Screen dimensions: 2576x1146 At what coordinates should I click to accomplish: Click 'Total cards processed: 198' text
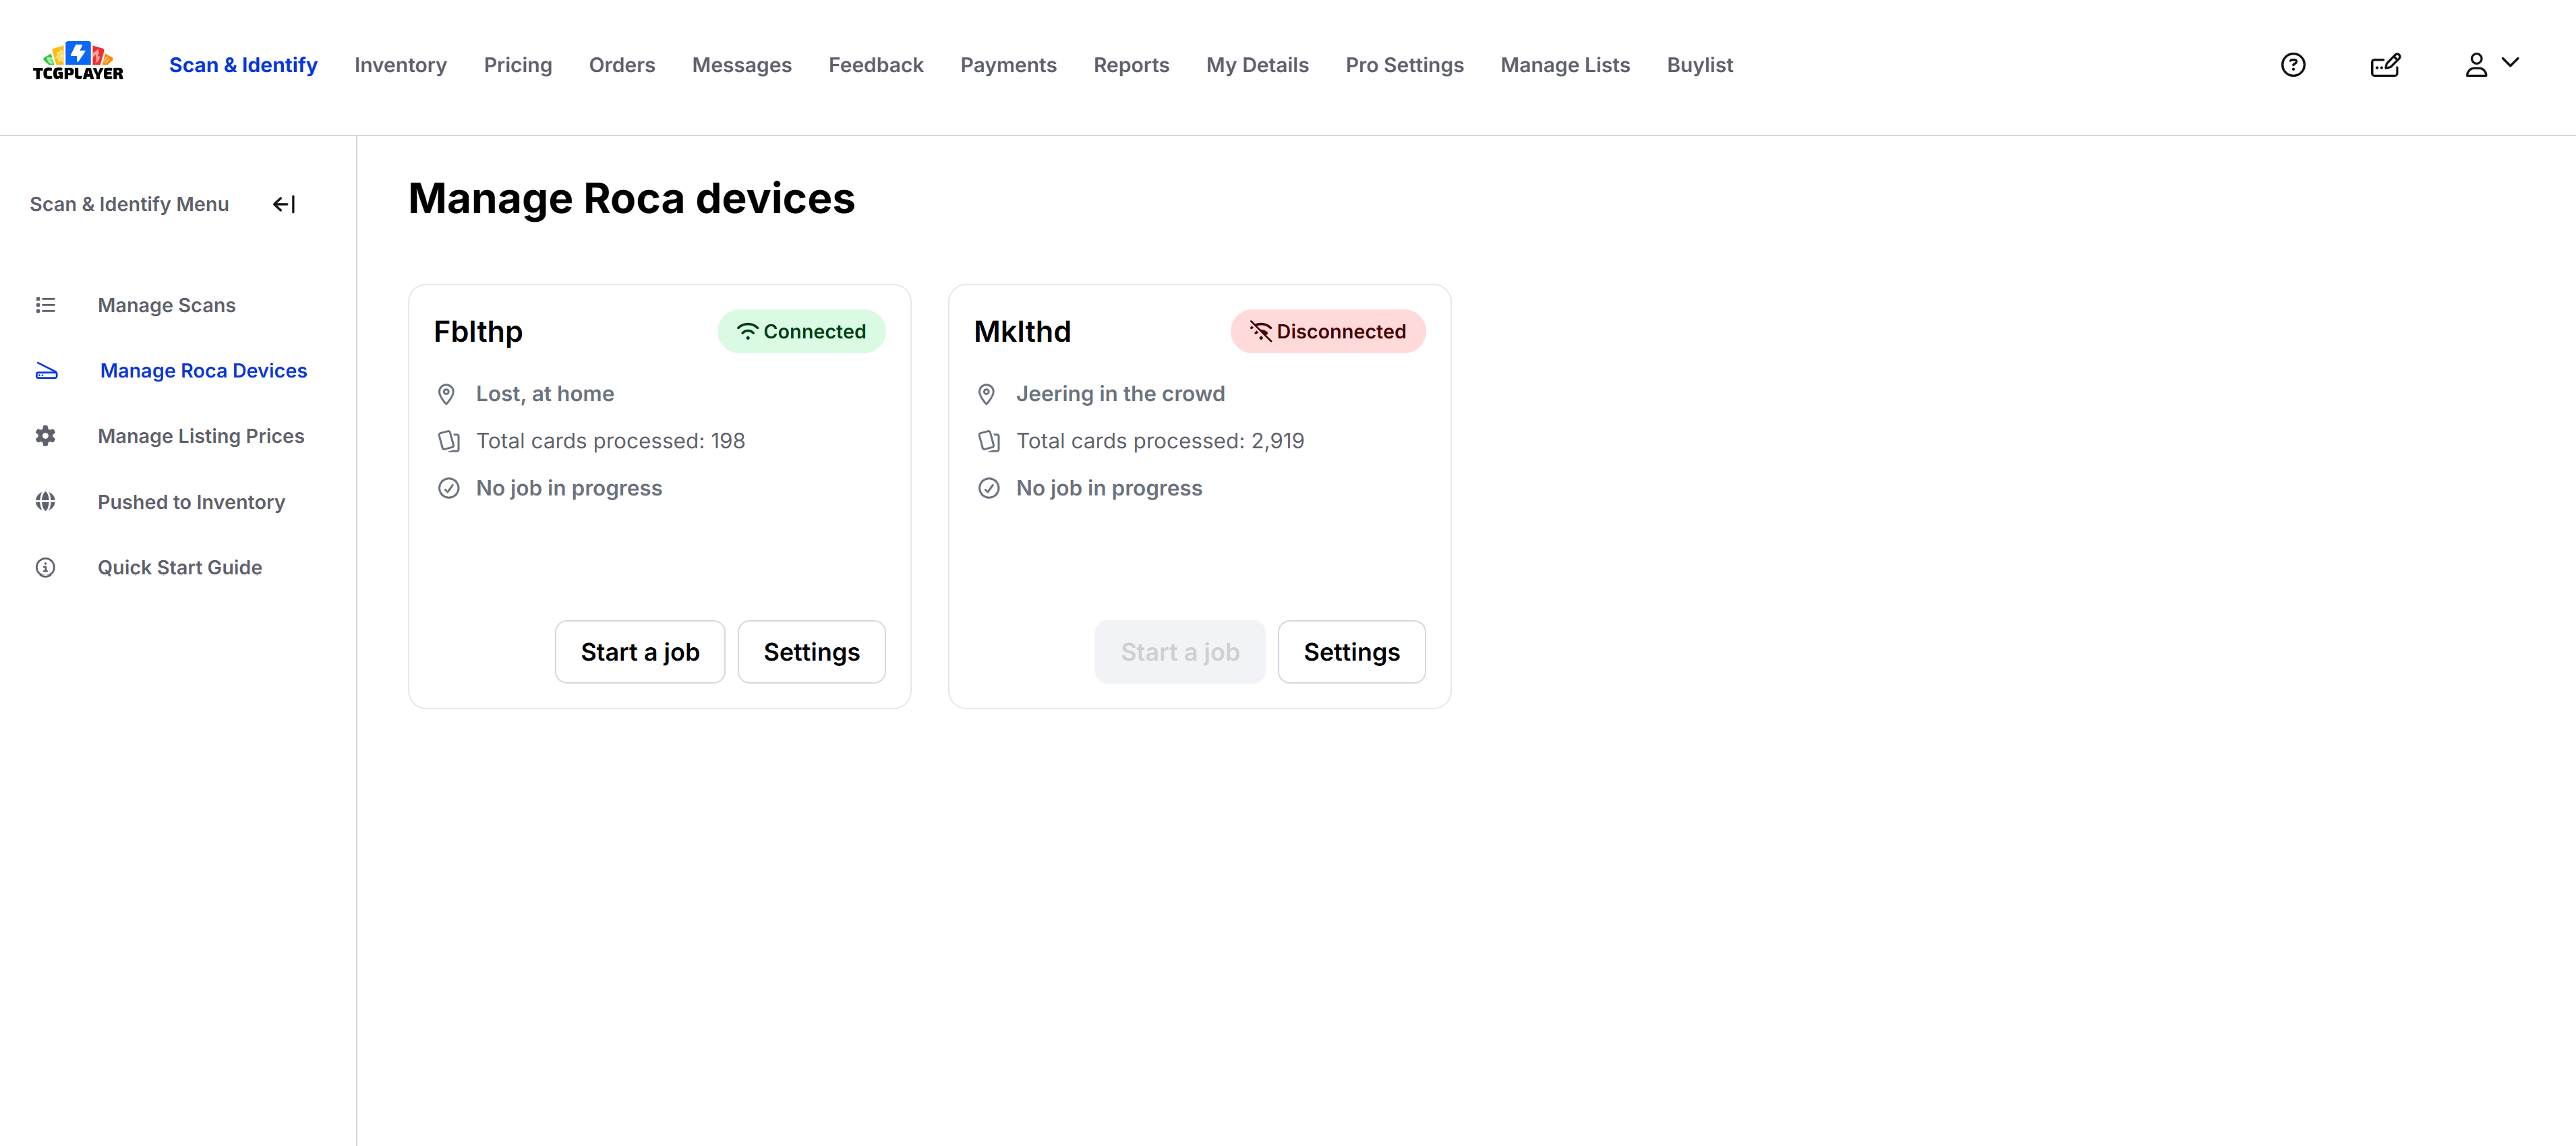point(610,441)
